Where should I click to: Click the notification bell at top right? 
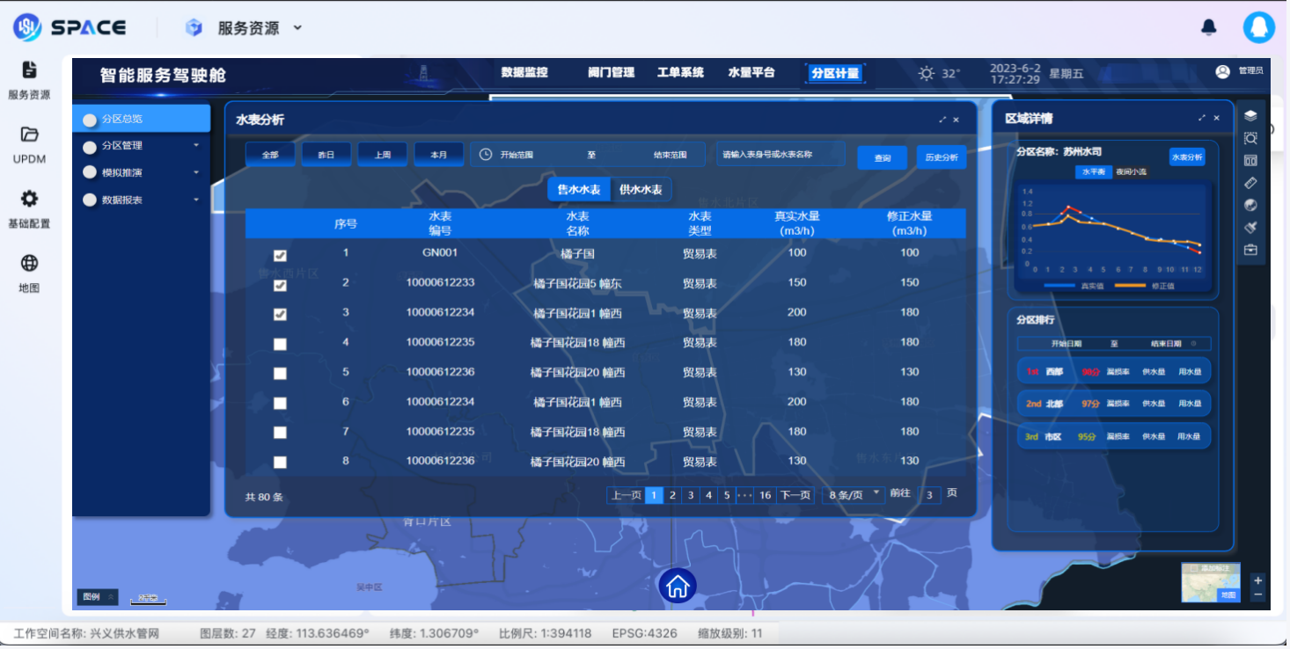(1208, 27)
